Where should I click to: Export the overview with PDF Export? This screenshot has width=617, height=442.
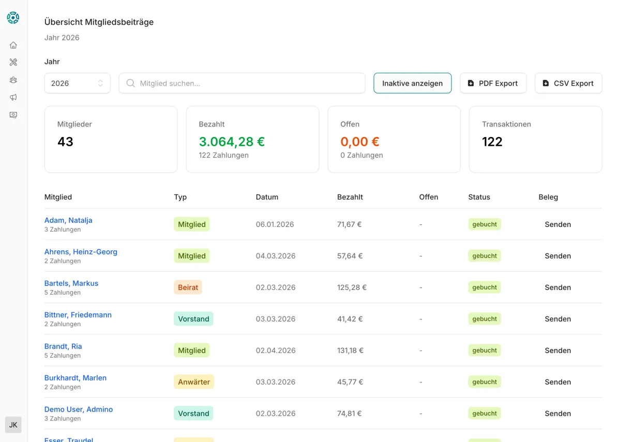(x=493, y=83)
